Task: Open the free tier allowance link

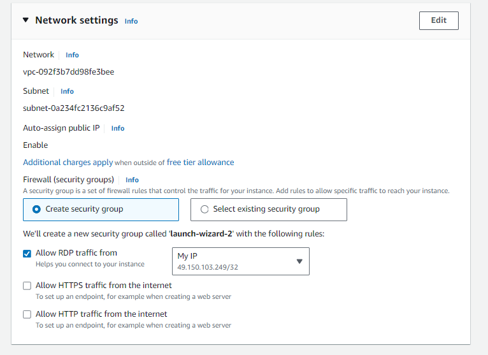Action: pyautogui.click(x=201, y=163)
